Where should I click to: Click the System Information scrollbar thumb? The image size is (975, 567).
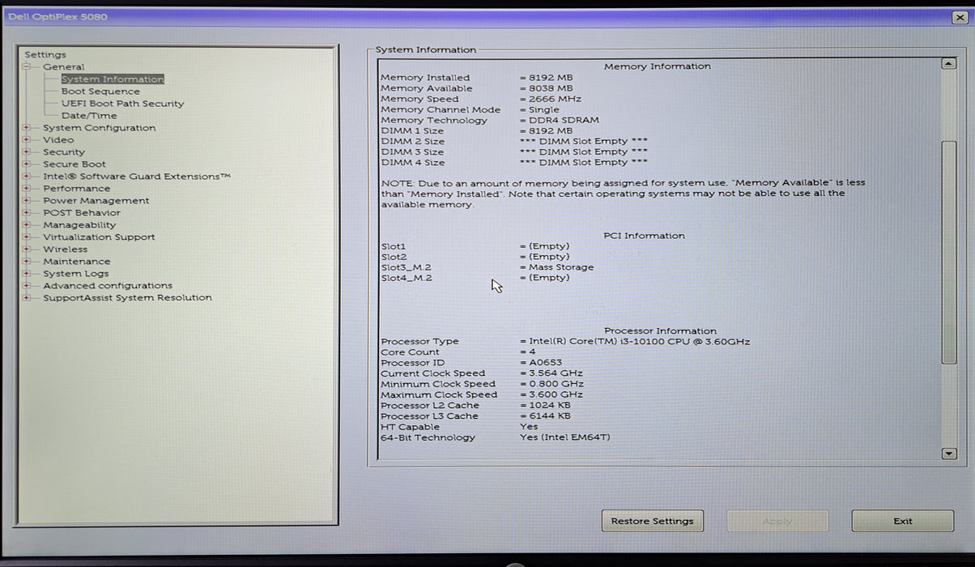point(949,252)
